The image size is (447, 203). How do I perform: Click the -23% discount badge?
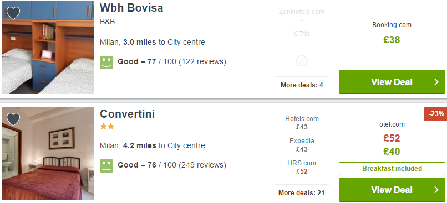[435, 114]
